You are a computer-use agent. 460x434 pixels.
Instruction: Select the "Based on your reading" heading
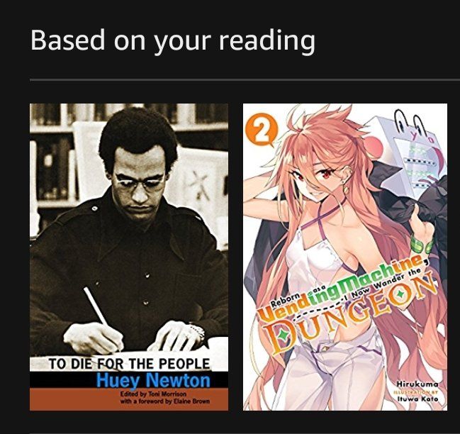coord(173,40)
